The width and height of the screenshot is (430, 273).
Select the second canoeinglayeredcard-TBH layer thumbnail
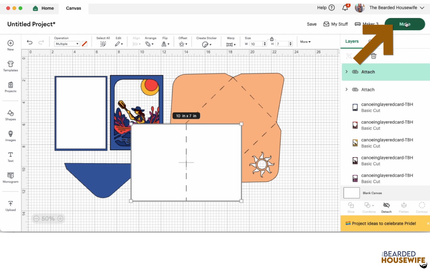pyautogui.click(x=355, y=125)
